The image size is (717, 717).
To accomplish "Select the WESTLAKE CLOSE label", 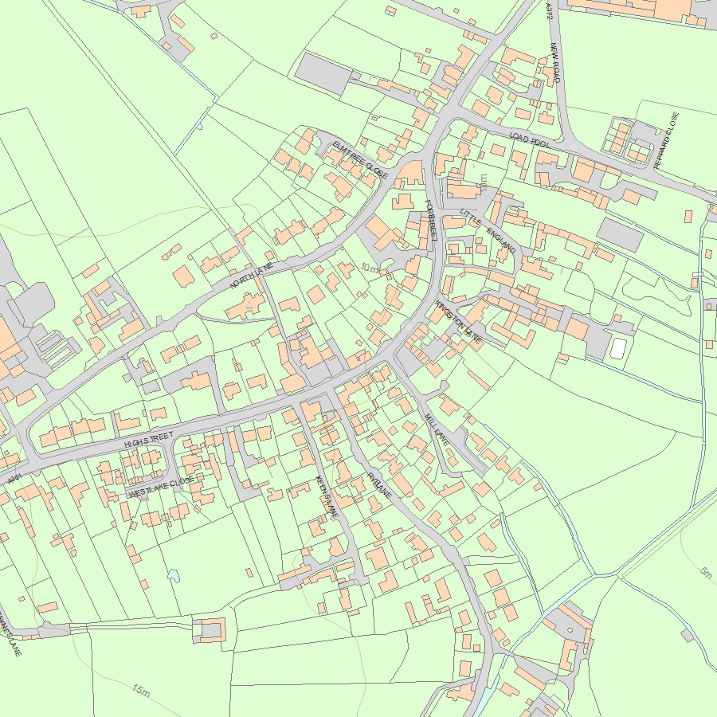I will 162,488.
